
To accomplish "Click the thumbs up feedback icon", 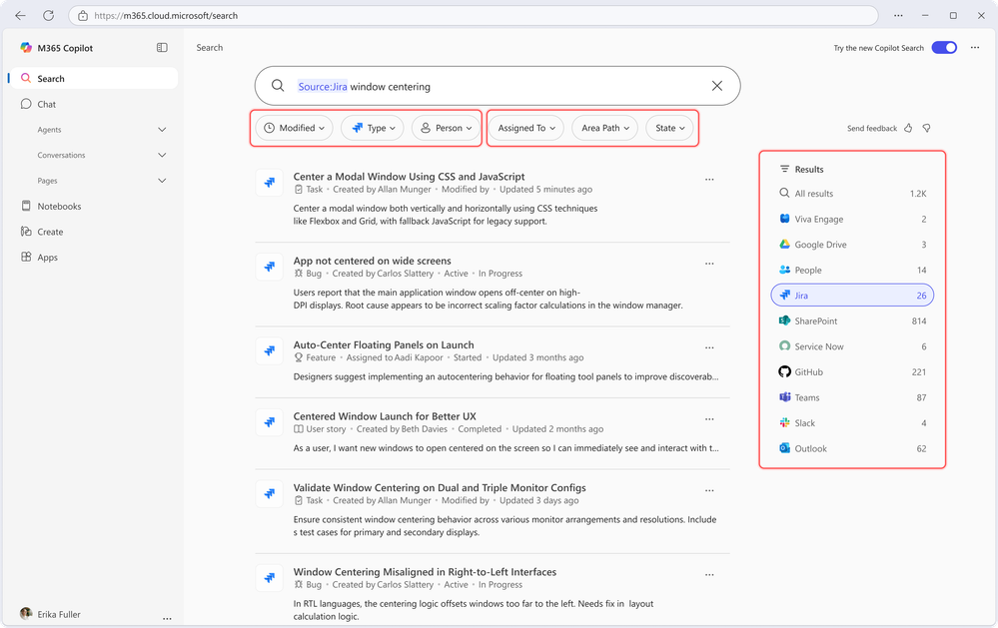I will 908,128.
